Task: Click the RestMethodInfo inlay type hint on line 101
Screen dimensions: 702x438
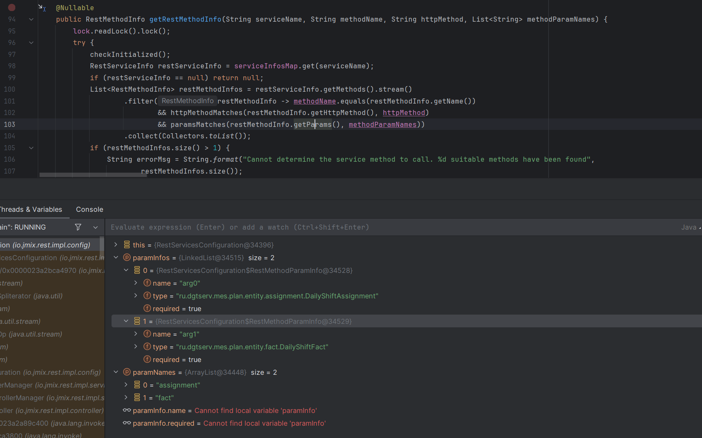Action: [x=188, y=101]
